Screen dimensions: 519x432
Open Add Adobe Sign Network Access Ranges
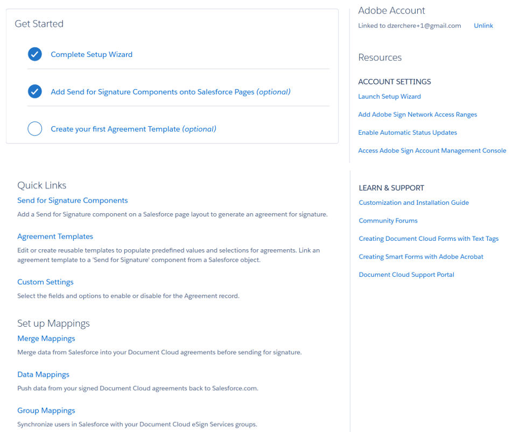click(417, 114)
